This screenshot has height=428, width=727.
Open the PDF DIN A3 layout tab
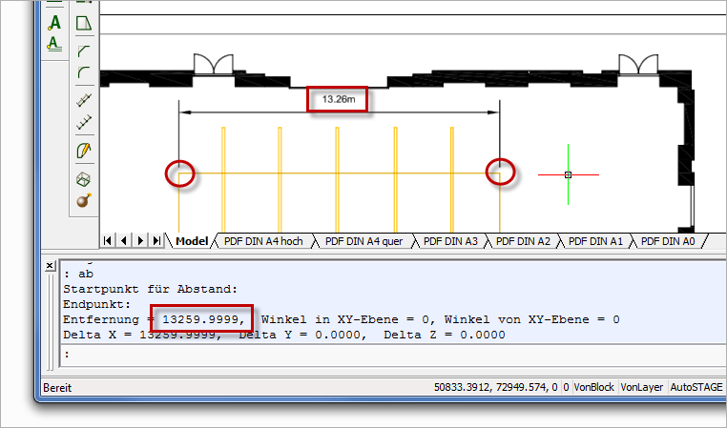coord(450,241)
